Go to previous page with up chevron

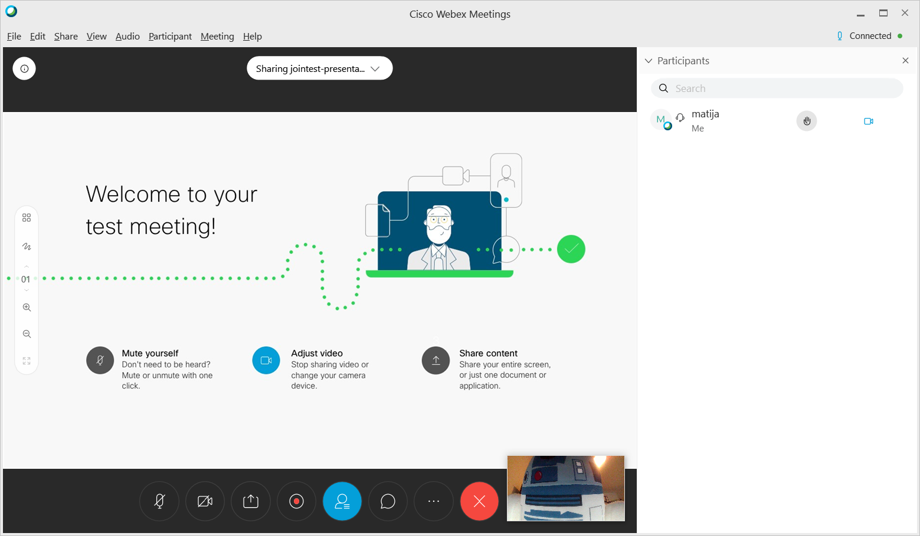[27, 267]
